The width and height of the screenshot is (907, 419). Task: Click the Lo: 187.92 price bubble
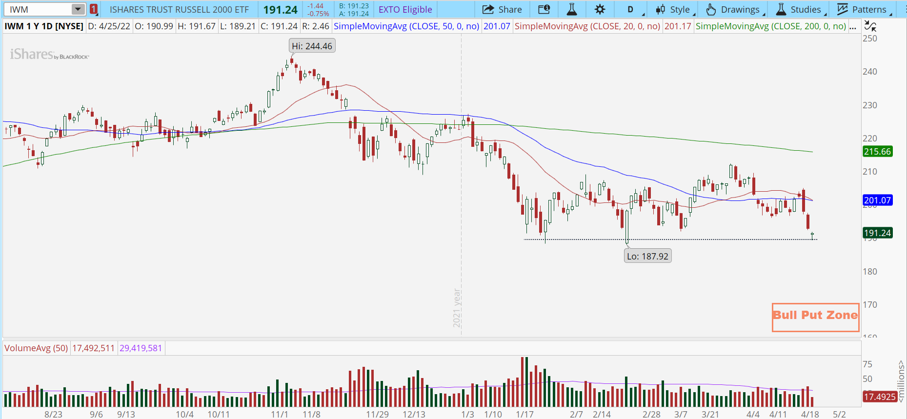click(647, 256)
